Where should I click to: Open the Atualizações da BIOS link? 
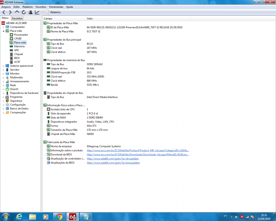[113, 163]
